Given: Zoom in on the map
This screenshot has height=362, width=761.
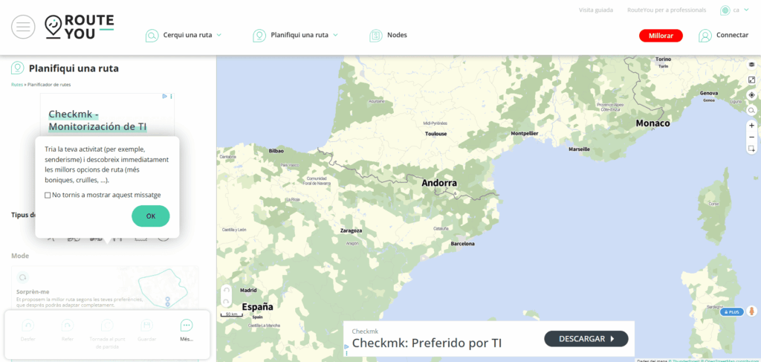Looking at the screenshot, I should (751, 125).
